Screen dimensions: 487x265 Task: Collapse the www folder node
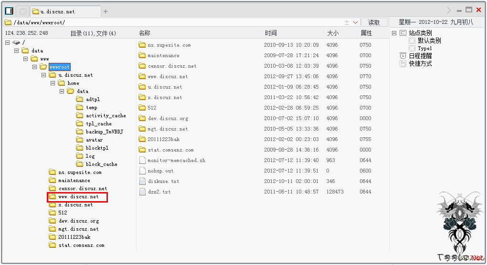point(25,59)
